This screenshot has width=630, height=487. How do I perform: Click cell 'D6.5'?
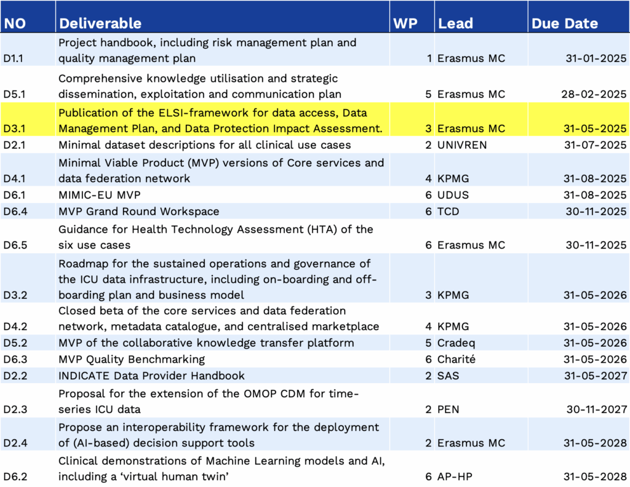click(x=28, y=236)
